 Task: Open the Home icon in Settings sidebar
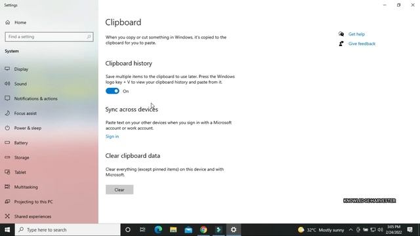pos(7,22)
